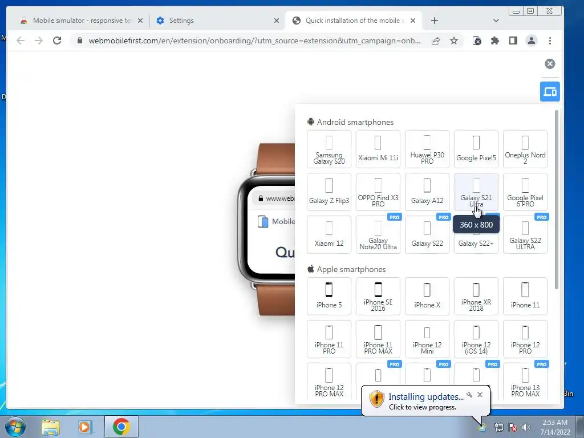Viewport: 584px width, 438px height.
Task: Choose Google Pixel 6 PRO device
Action: click(525, 192)
